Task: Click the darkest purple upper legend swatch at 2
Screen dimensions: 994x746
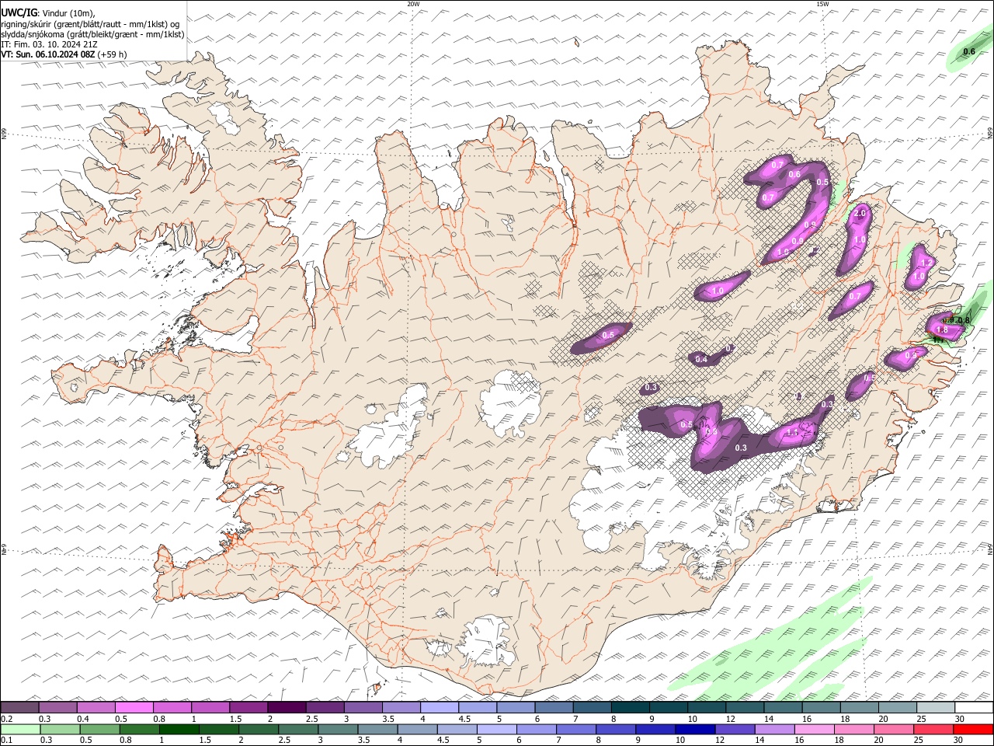Action: point(287,707)
